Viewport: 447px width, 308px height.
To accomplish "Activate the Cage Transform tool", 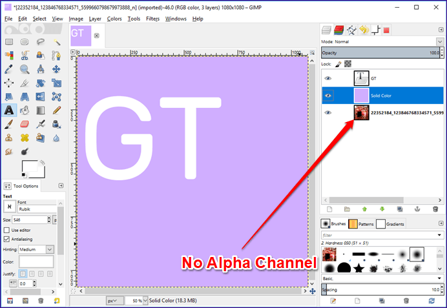I will [56, 97].
